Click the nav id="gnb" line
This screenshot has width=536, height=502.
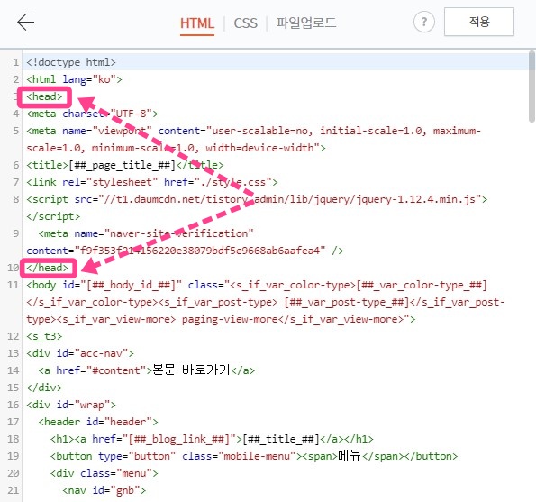pyautogui.click(x=104, y=490)
